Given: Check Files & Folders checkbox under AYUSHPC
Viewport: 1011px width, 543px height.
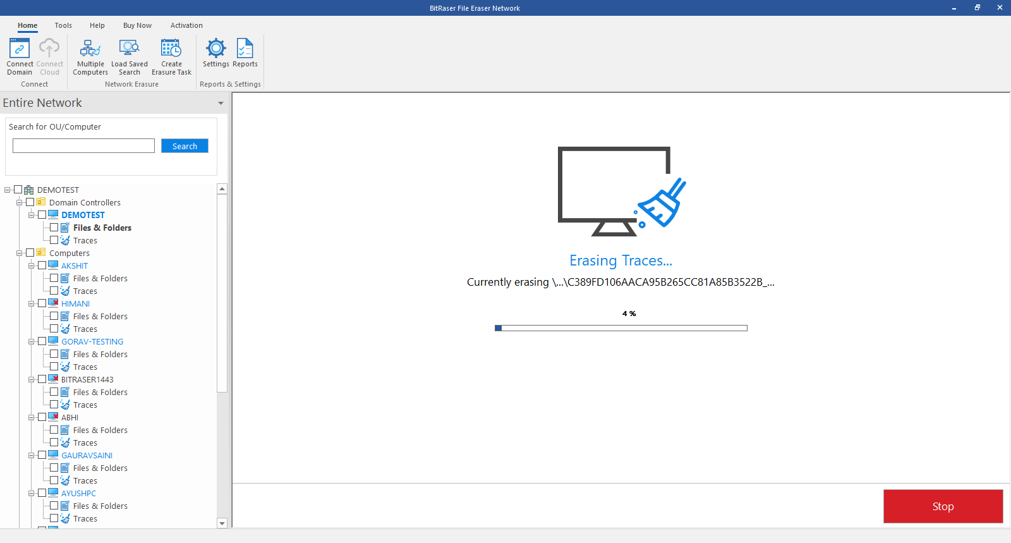Looking at the screenshot, I should coord(54,506).
